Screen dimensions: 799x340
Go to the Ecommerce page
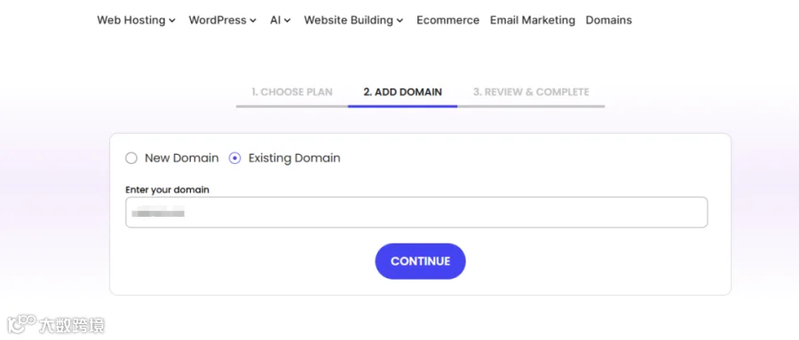tap(448, 20)
